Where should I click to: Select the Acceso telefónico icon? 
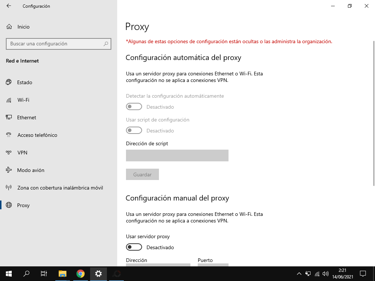coord(9,135)
